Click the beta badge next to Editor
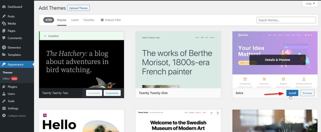 click(14, 78)
